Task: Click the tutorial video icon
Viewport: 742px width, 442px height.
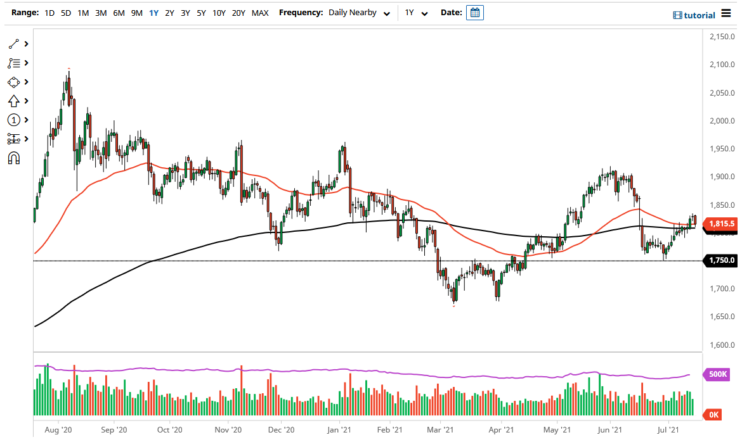Action: [x=677, y=15]
